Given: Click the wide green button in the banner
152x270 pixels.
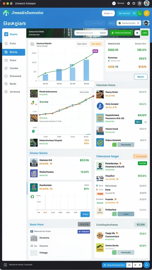Looking at the screenshot, I should [x=121, y=33].
